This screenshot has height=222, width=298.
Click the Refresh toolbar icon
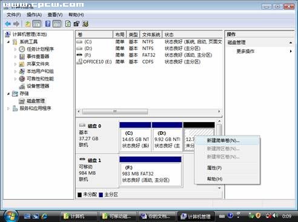(x=68, y=24)
